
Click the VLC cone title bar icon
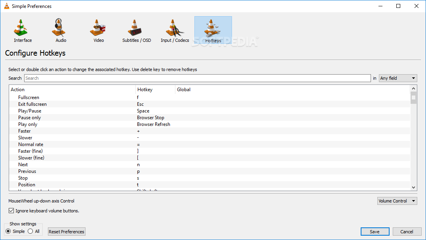click(6, 6)
